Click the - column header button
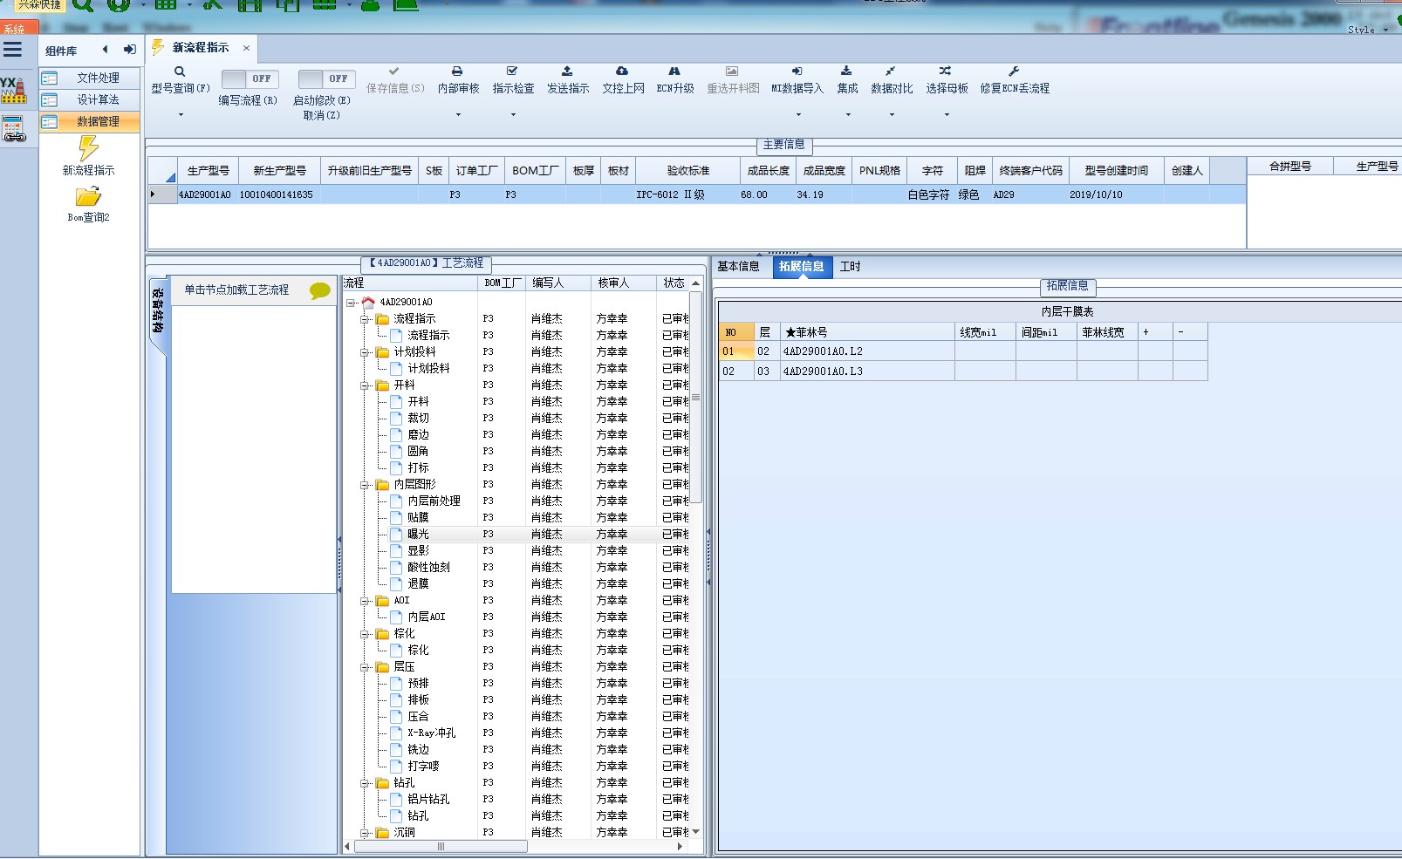 point(1190,332)
